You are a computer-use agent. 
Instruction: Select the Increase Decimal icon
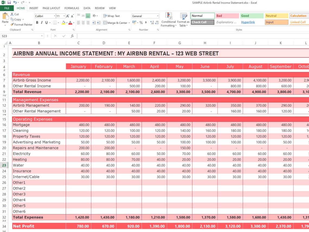(x=152, y=22)
